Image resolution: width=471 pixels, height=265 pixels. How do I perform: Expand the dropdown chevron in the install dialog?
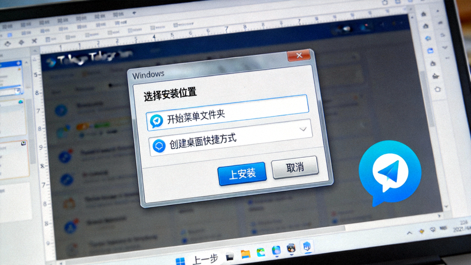click(x=303, y=129)
